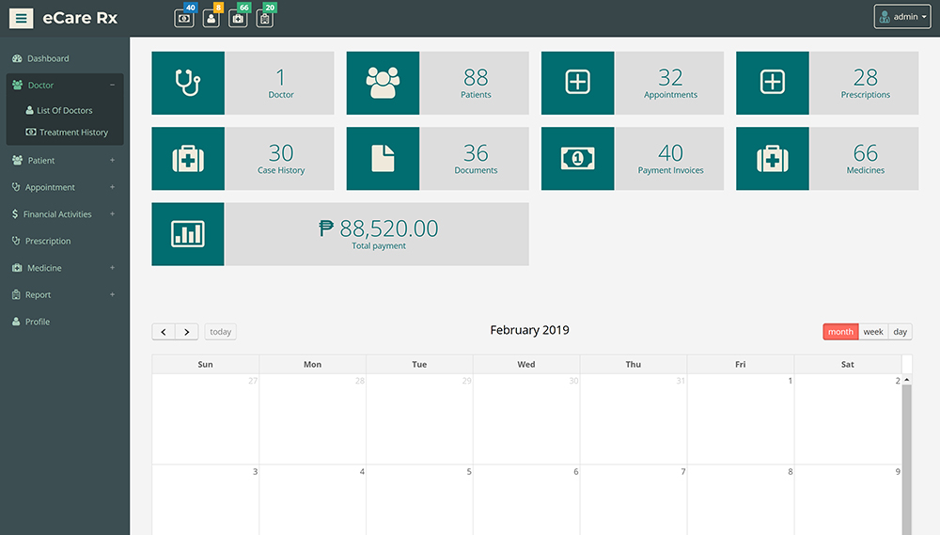Image resolution: width=940 pixels, height=535 pixels.
Task: Switch calendar to month view
Action: [x=840, y=332]
